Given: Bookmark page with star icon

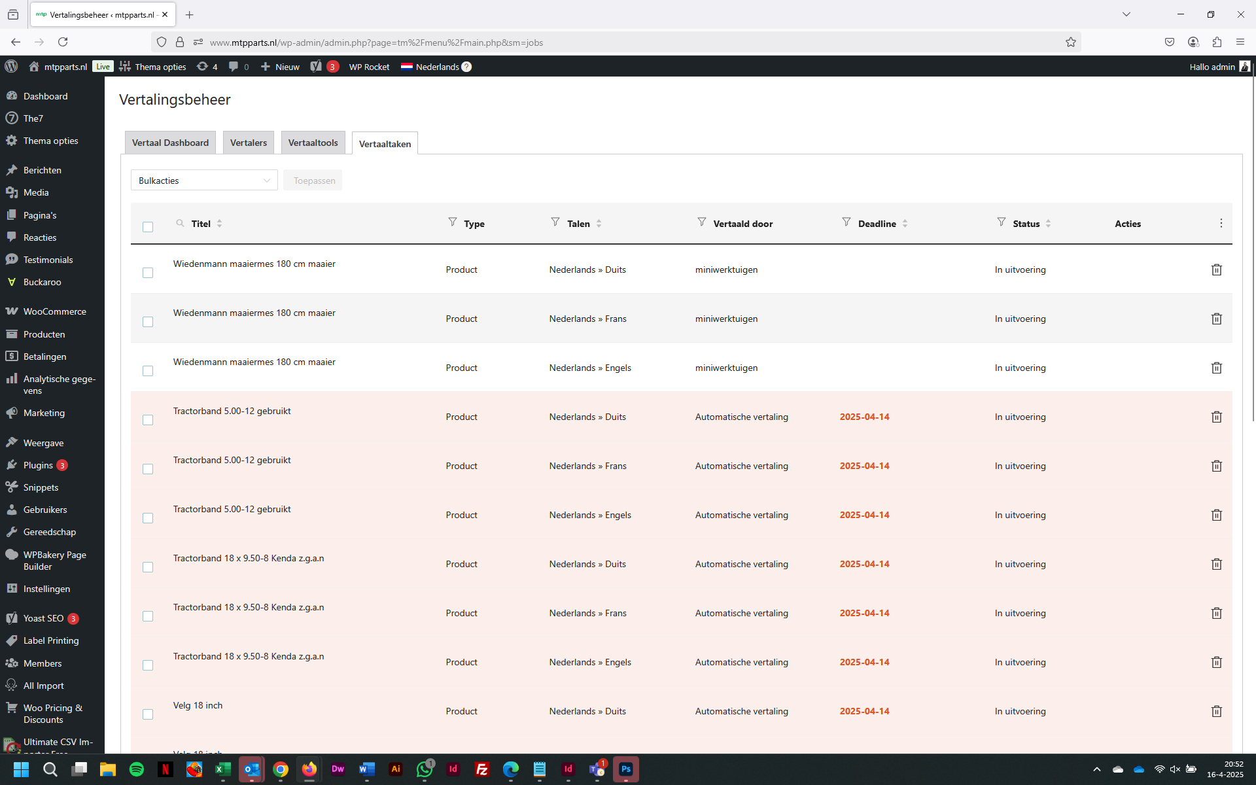Looking at the screenshot, I should (x=1070, y=43).
